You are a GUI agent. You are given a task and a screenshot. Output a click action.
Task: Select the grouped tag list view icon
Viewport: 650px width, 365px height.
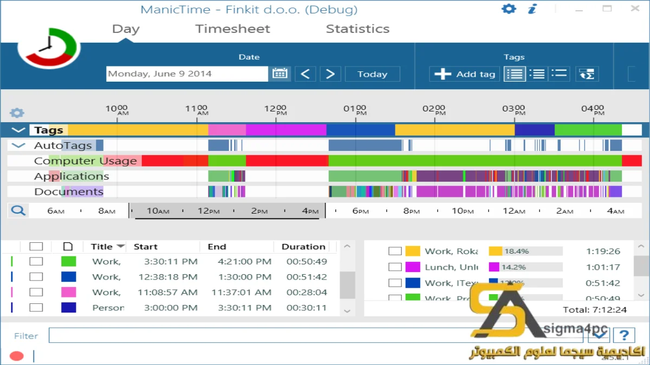(x=537, y=74)
